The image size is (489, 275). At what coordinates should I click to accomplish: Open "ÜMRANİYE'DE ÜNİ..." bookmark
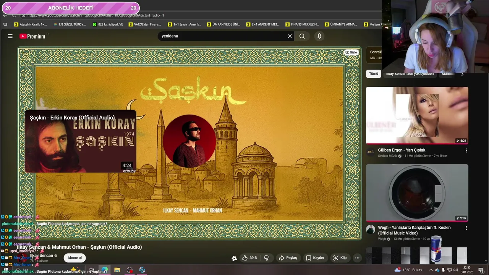pyautogui.click(x=223, y=24)
